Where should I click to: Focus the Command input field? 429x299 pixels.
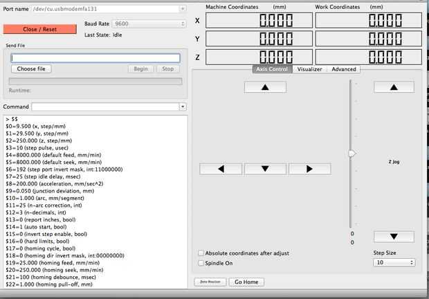(106, 107)
